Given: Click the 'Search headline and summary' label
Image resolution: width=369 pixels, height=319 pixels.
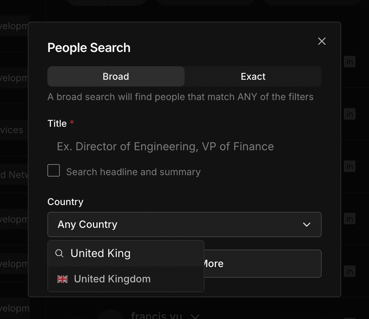Looking at the screenshot, I should click(133, 172).
